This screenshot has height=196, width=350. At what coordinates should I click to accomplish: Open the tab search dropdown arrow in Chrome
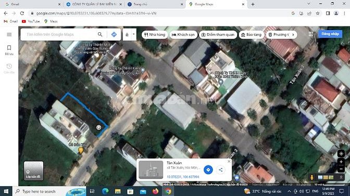click(x=309, y=4)
